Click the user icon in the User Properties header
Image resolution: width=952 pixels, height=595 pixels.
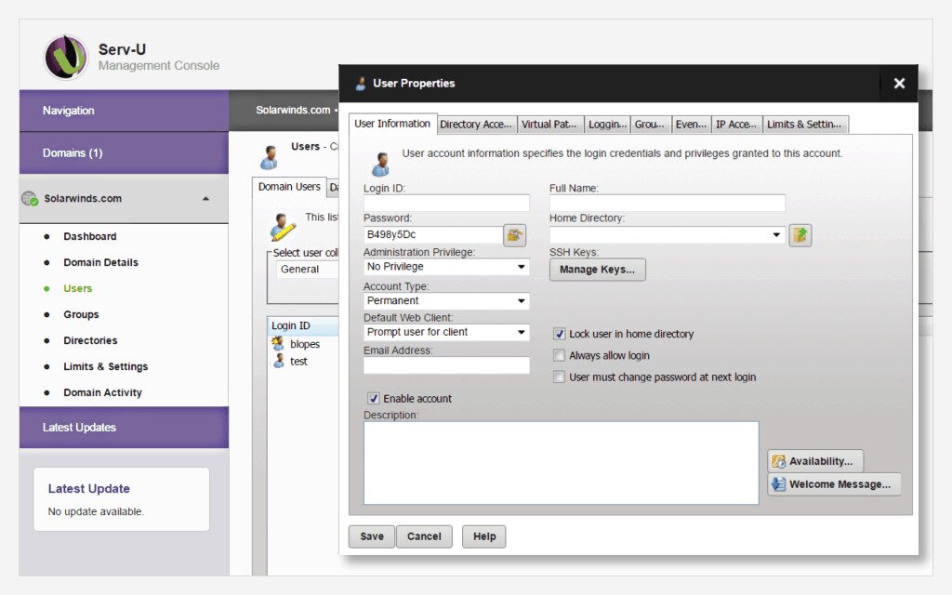click(361, 83)
